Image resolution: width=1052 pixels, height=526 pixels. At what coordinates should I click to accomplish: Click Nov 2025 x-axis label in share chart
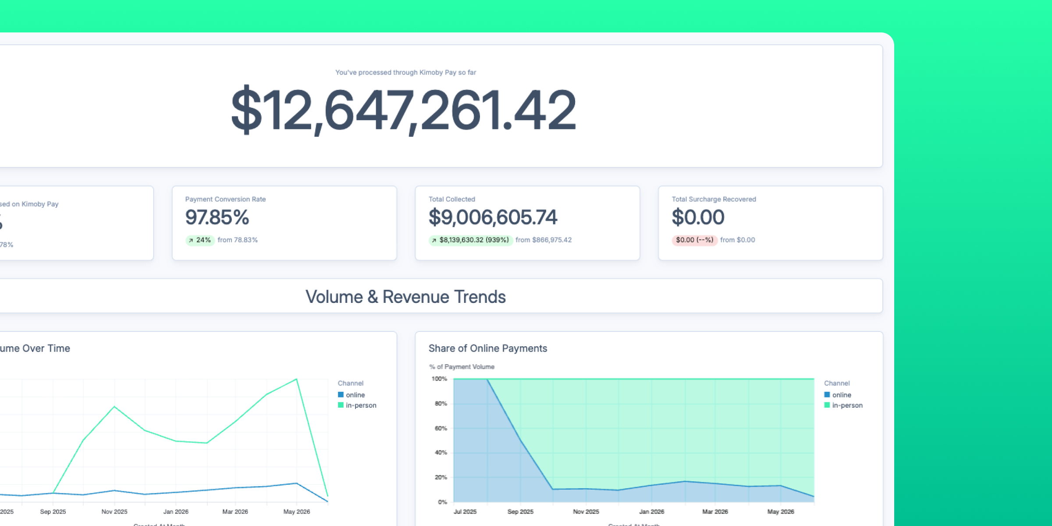(586, 512)
